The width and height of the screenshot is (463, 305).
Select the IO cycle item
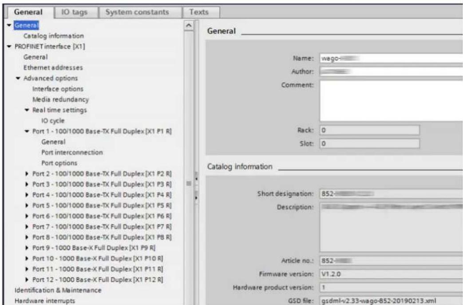pos(53,121)
